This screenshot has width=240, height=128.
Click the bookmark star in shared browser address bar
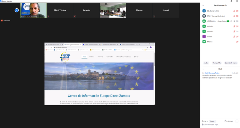click(x=148, y=47)
